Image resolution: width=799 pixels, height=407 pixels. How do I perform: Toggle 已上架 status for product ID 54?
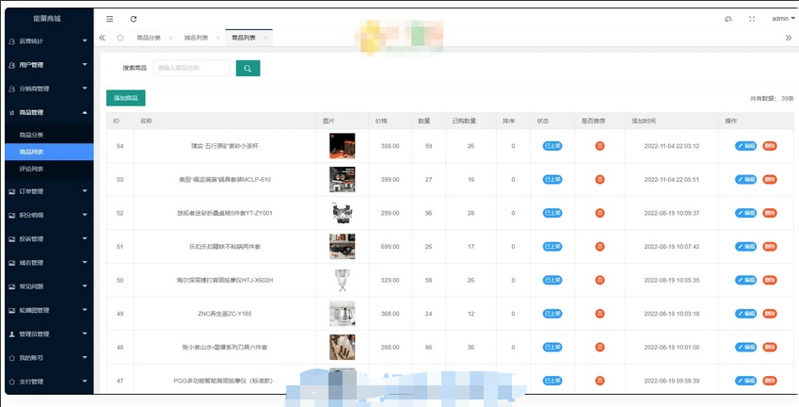click(552, 146)
